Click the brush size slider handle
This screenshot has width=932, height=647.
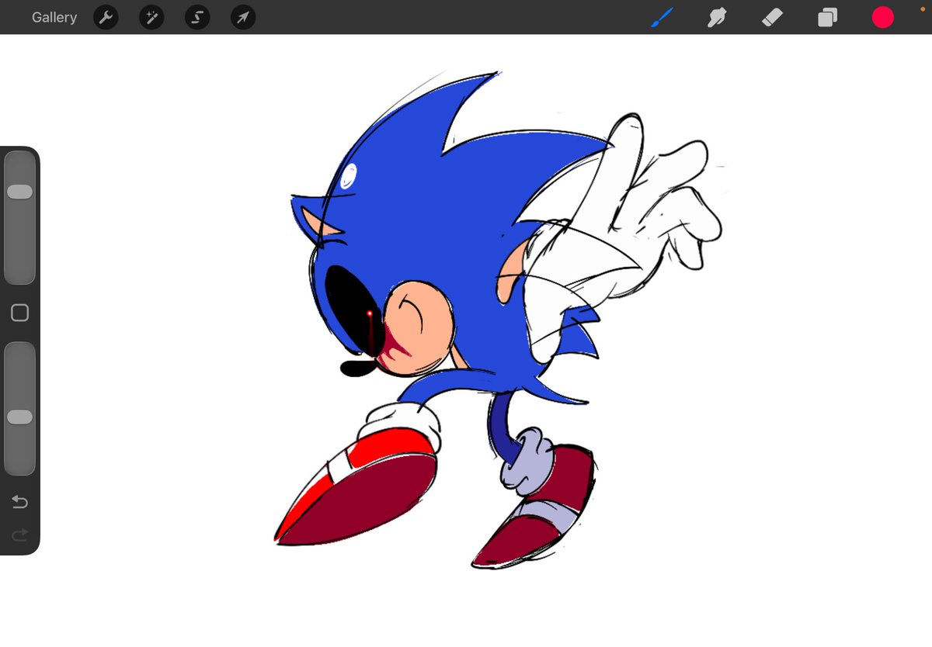(x=19, y=192)
